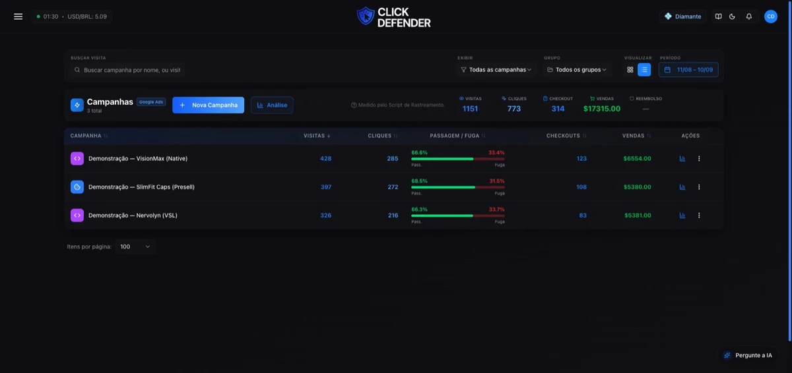
Task: Expand the Todas as campanhas filter
Action: click(496, 70)
